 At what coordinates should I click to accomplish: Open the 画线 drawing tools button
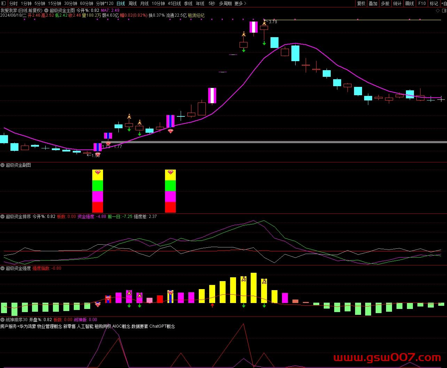point(410,3)
